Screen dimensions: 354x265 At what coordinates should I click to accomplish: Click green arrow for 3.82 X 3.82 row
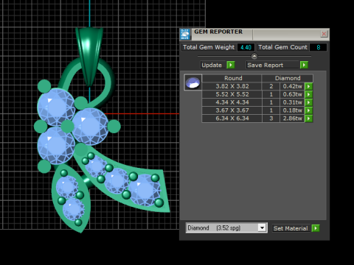click(x=308, y=86)
